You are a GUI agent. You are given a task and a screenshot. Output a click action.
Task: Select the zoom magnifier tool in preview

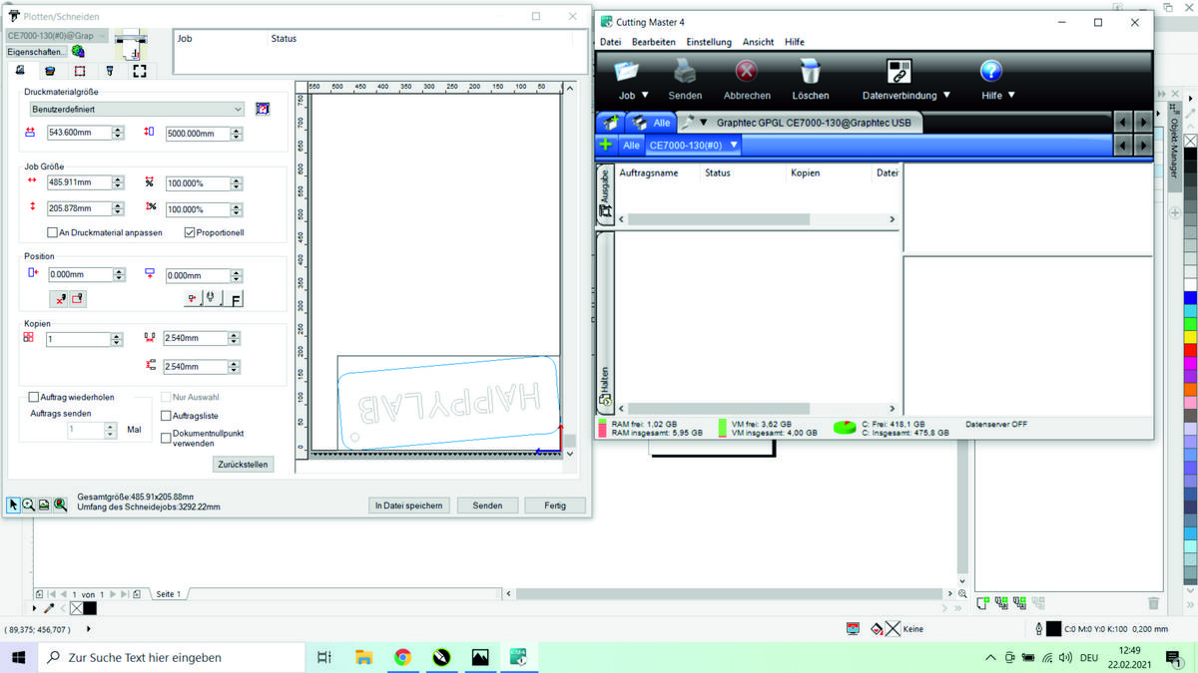click(x=28, y=505)
